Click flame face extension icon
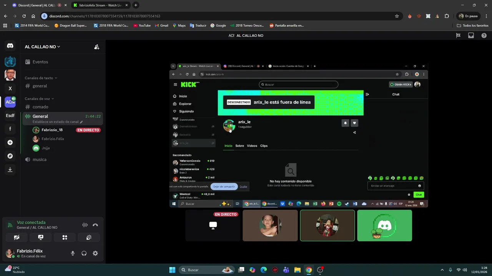Viewport: 492px width, 276px height. 410,16
